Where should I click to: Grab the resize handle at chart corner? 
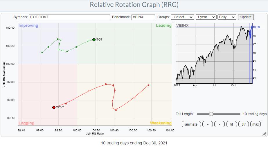click(x=264, y=133)
